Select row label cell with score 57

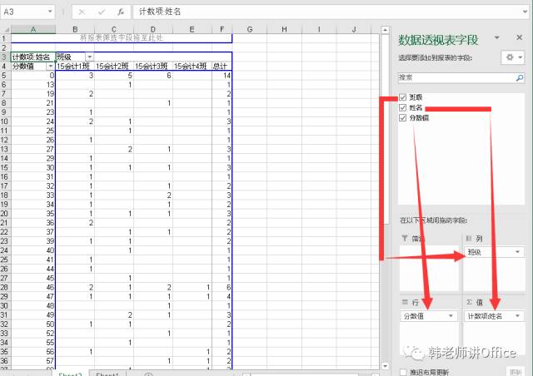[x=33, y=361]
